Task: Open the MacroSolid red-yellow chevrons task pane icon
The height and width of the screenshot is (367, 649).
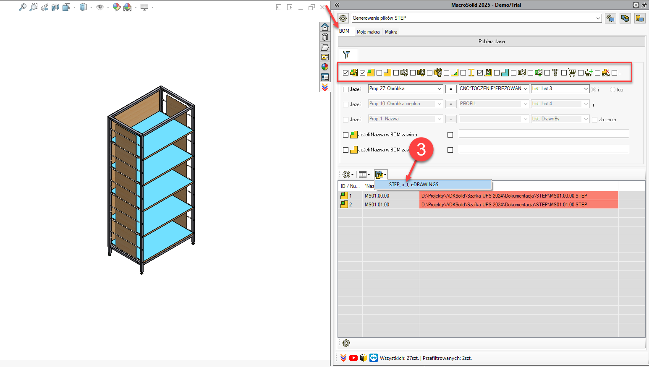Action: (325, 87)
